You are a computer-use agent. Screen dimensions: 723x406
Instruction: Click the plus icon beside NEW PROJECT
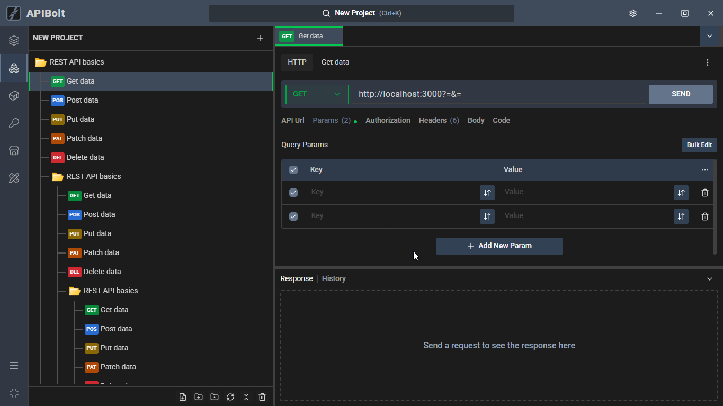pos(260,38)
